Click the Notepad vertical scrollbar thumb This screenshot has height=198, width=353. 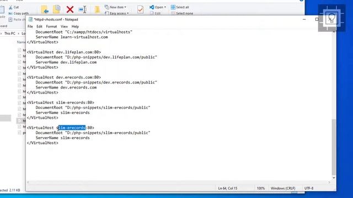pos(334,147)
